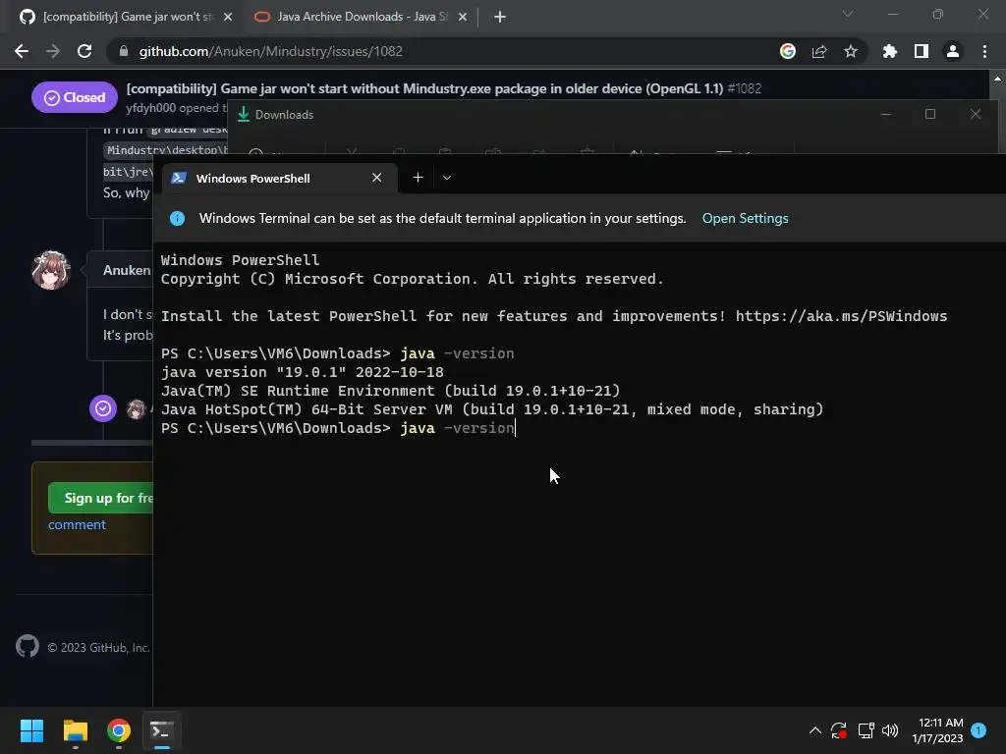
Task: Click the browser forward arrow
Action: (x=53, y=51)
